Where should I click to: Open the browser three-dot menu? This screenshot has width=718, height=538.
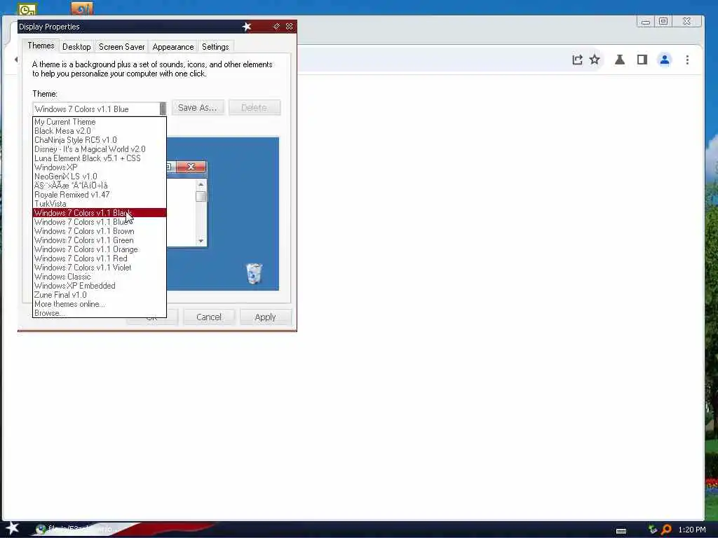pyautogui.click(x=687, y=60)
